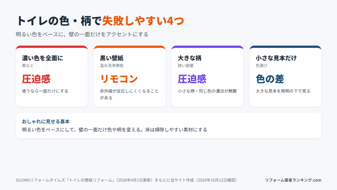Screen dimensions: 337x190
Task: Click the text 小さな柄・同じ色の濃淡が無難
Action: (x=207, y=91)
